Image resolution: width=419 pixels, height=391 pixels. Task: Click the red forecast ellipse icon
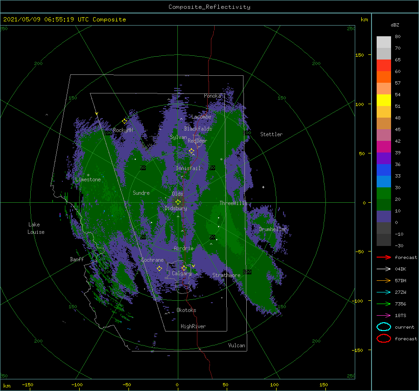tap(384, 338)
